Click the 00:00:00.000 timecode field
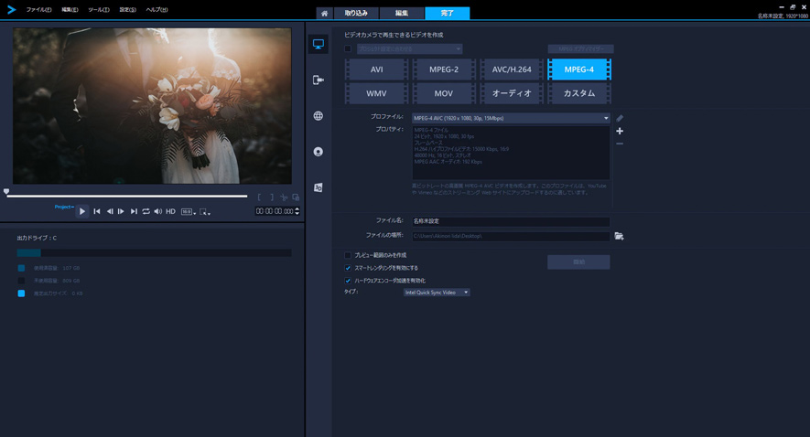The height and width of the screenshot is (437, 810). (x=275, y=211)
